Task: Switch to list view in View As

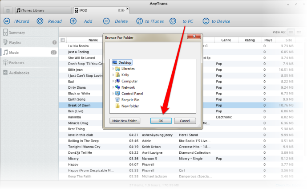Action: 291,32
